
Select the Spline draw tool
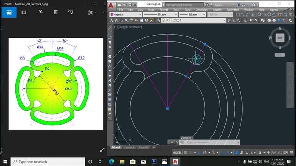[110, 66]
